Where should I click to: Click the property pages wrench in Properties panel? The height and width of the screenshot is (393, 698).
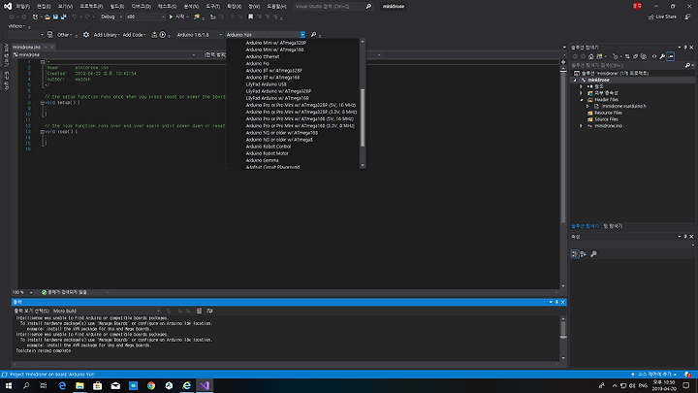(x=593, y=254)
